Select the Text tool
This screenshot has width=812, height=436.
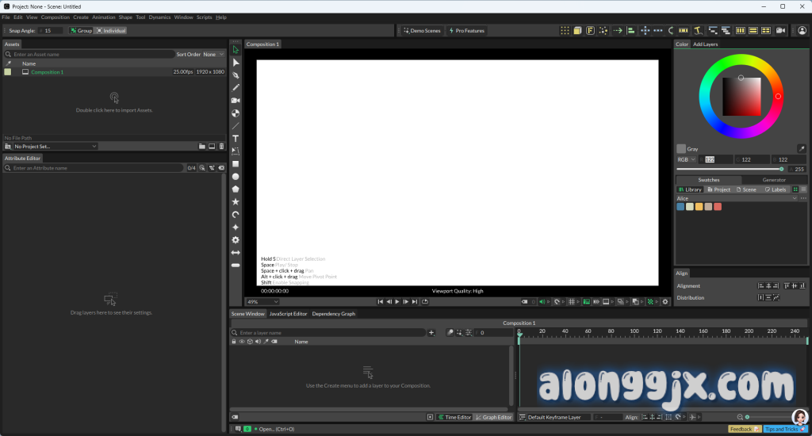(236, 139)
